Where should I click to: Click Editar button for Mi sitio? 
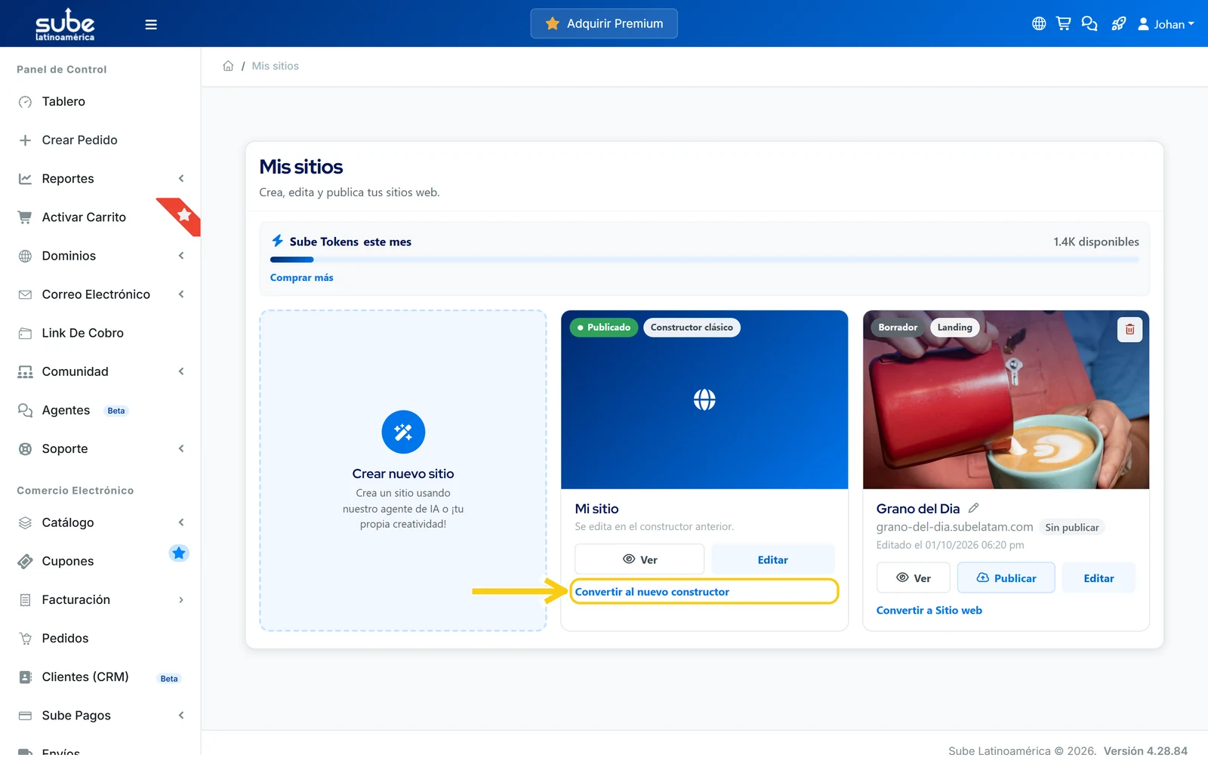(x=772, y=559)
